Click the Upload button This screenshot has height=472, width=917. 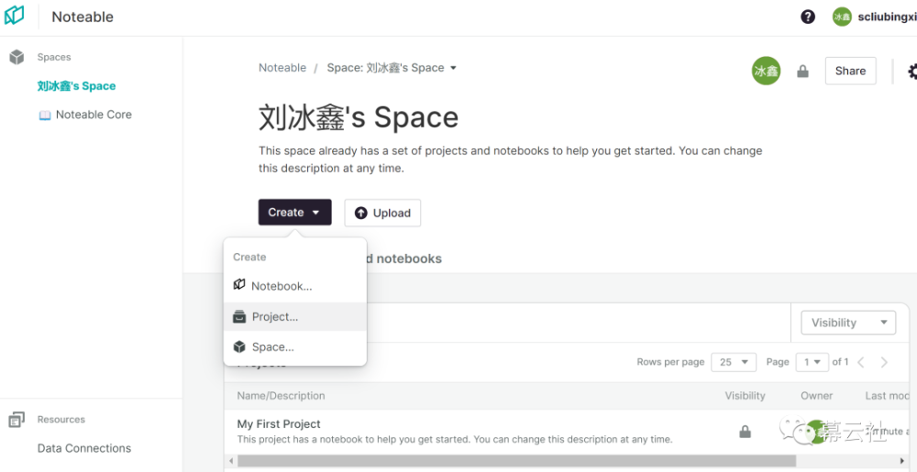pos(382,214)
